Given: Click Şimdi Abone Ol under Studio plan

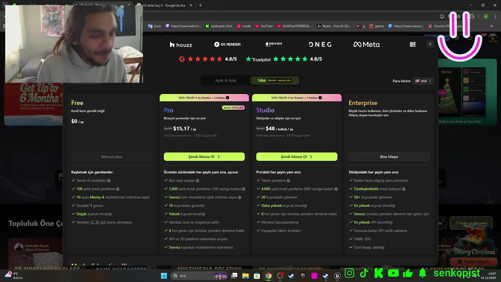Looking at the screenshot, I should [x=297, y=157].
